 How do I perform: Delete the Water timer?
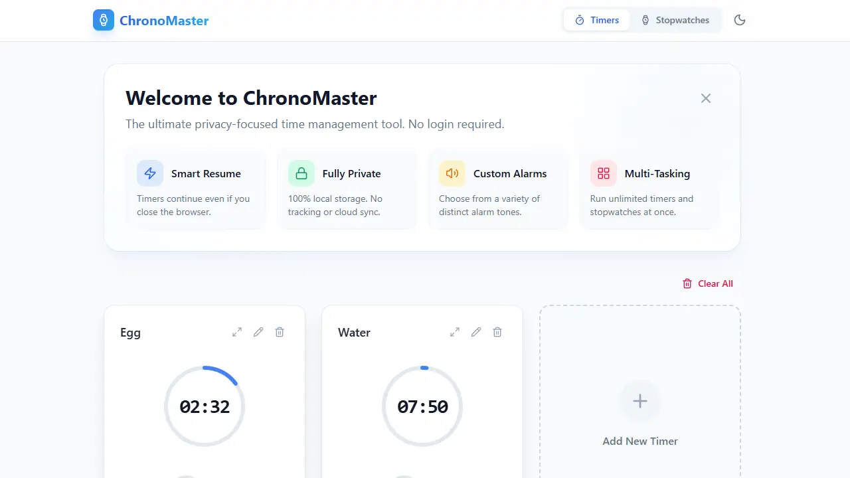497,332
